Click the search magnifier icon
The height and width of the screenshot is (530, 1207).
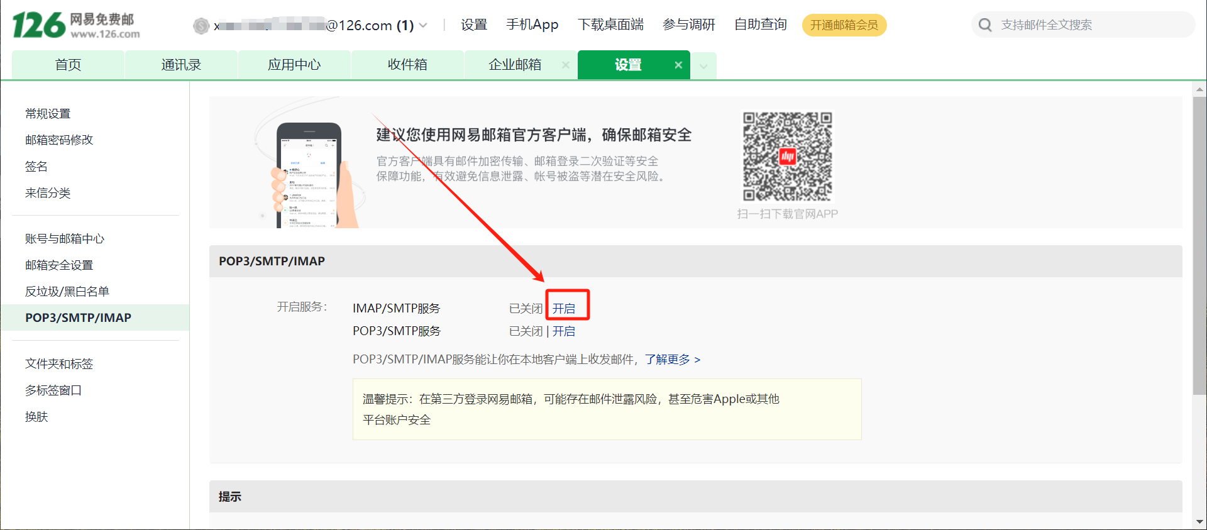click(985, 25)
